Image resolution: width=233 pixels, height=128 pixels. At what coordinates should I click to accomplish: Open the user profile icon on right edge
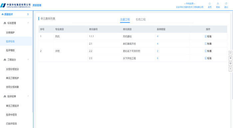(x=230, y=69)
